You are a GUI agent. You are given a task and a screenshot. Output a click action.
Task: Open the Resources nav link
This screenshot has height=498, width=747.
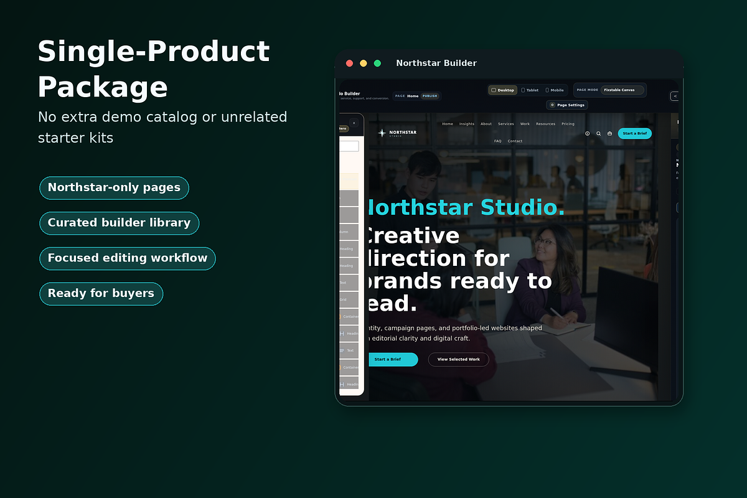[545, 124]
